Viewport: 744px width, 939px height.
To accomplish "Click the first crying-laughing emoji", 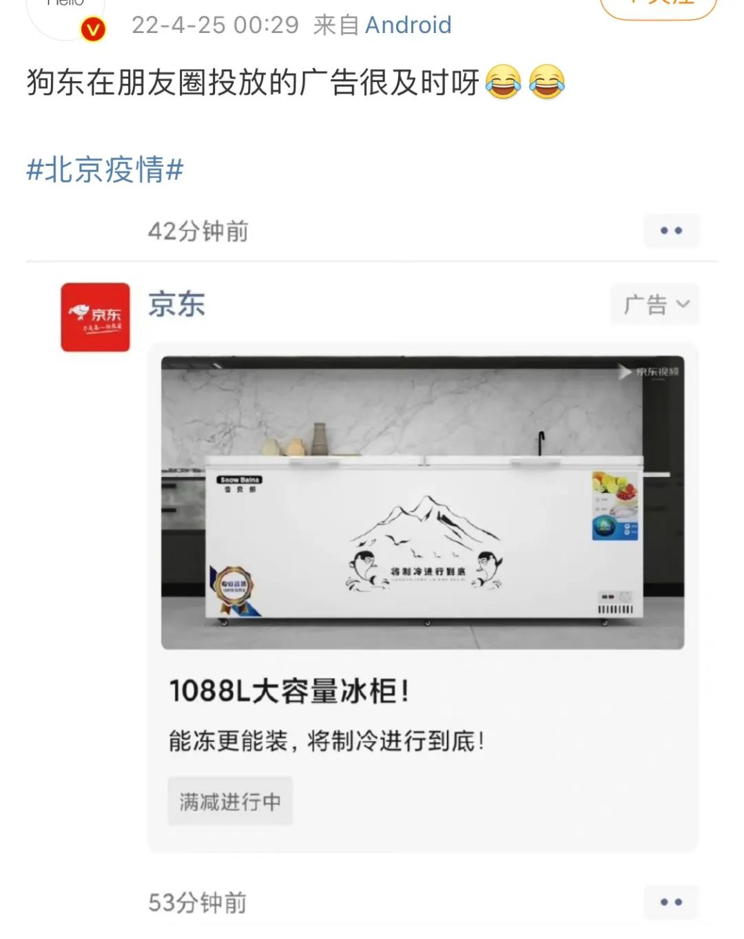I will point(503,82).
